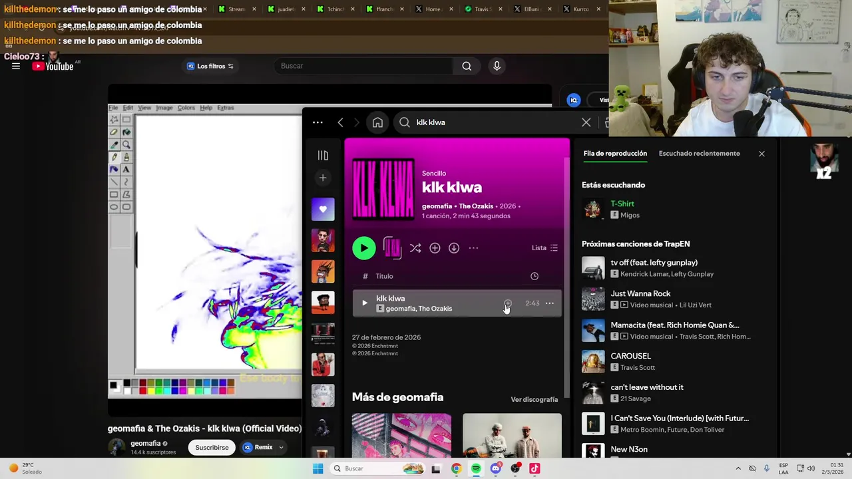This screenshot has width=852, height=479.
Task: Open the taskbar volume control
Action: (x=811, y=468)
